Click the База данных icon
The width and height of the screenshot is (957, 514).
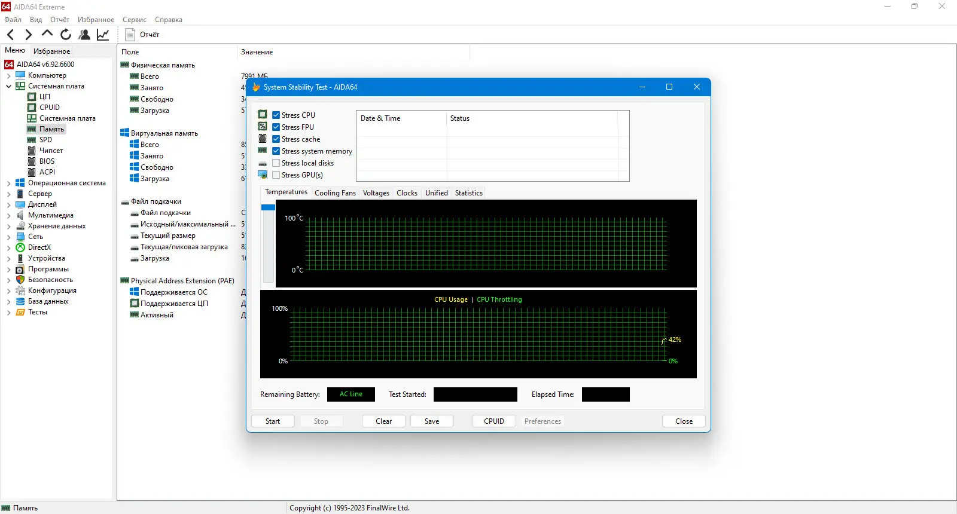click(x=20, y=301)
